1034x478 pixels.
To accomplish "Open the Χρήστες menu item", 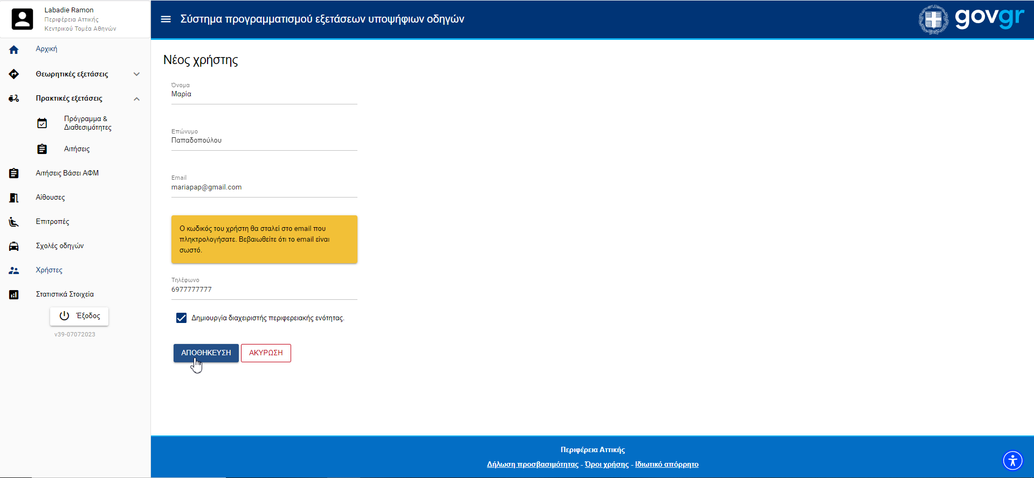I will 49,270.
